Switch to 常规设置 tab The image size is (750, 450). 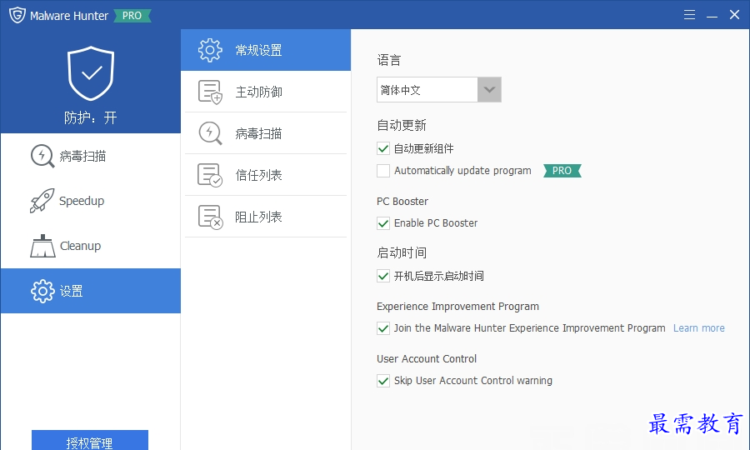point(266,50)
